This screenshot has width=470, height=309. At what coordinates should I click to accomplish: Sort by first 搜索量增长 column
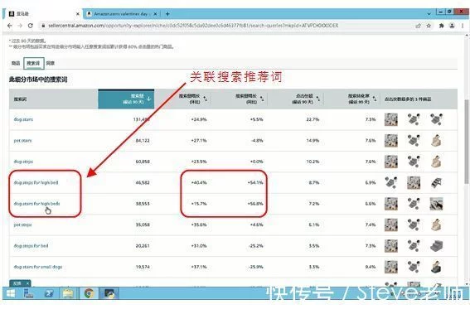[193, 99]
